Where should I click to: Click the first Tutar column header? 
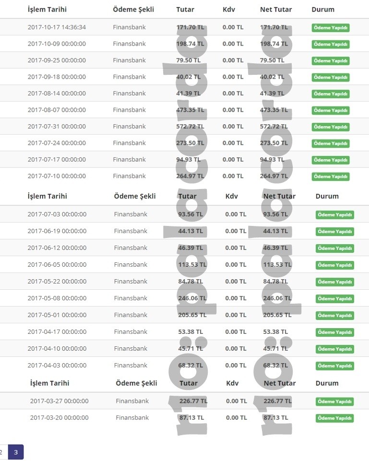pyautogui.click(x=185, y=10)
